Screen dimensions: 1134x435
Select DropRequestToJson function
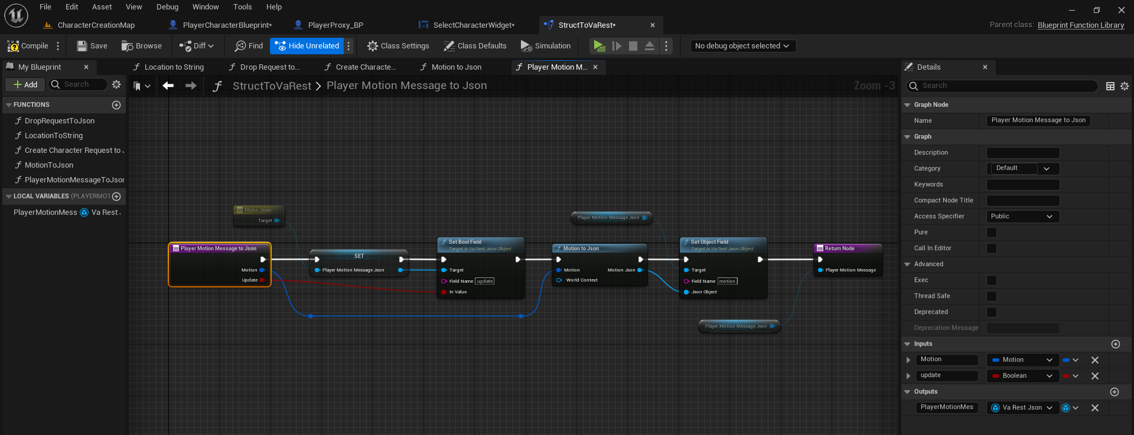point(59,121)
